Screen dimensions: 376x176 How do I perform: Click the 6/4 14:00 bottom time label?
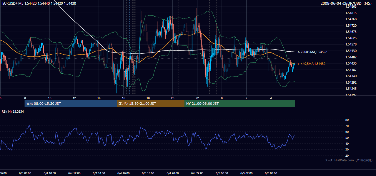tap(99, 173)
